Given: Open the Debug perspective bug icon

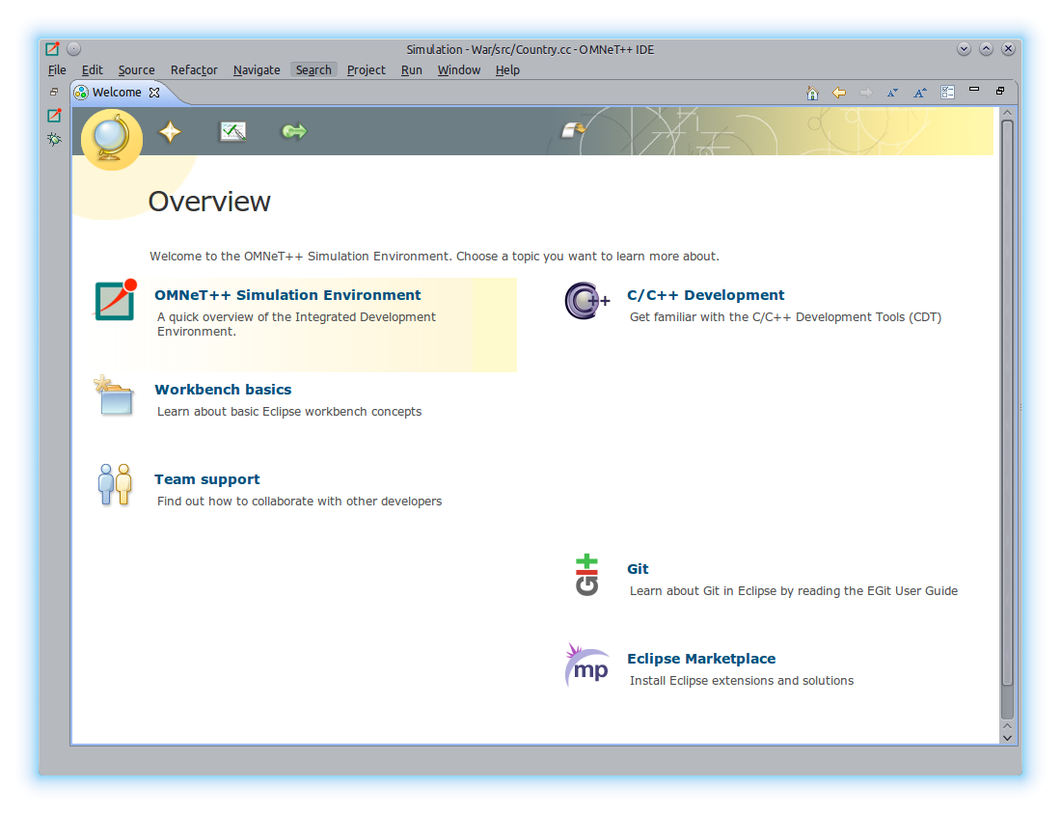Looking at the screenshot, I should (x=54, y=140).
